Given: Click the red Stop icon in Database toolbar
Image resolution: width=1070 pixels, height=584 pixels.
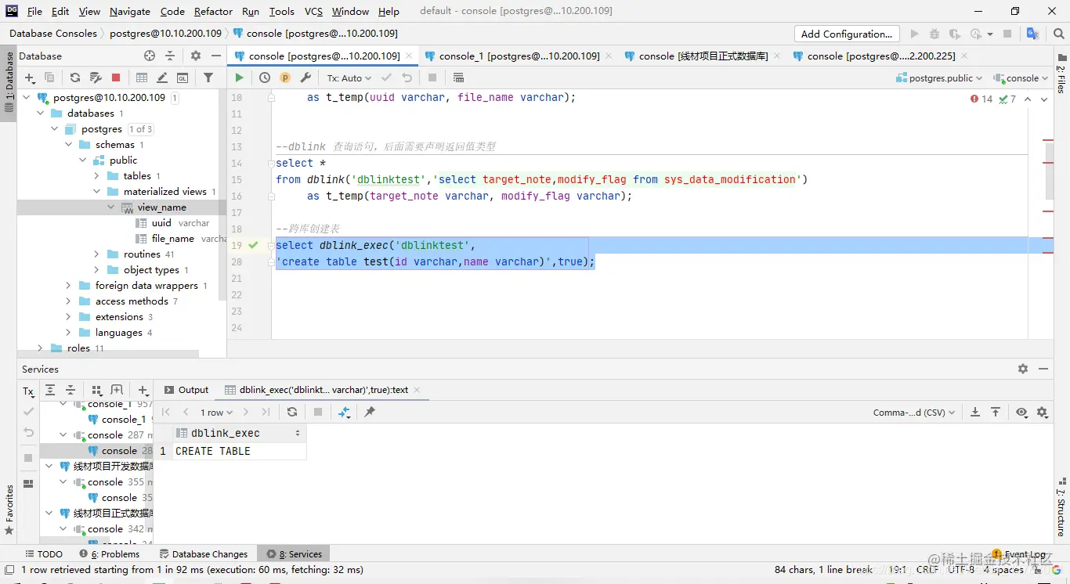Looking at the screenshot, I should pyautogui.click(x=116, y=78).
